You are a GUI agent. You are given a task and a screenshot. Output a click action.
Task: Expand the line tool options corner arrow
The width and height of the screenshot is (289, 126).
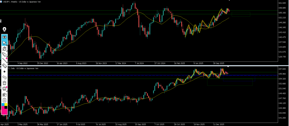[7, 62]
